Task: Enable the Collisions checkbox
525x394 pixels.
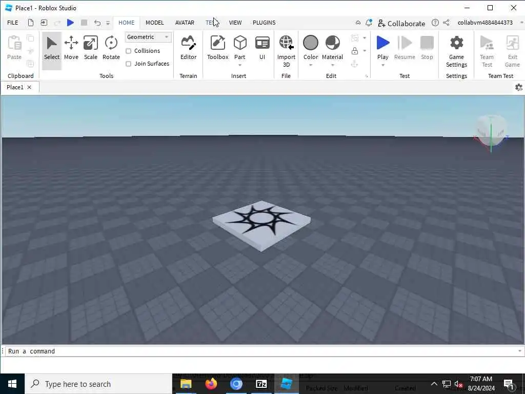Action: (x=128, y=51)
